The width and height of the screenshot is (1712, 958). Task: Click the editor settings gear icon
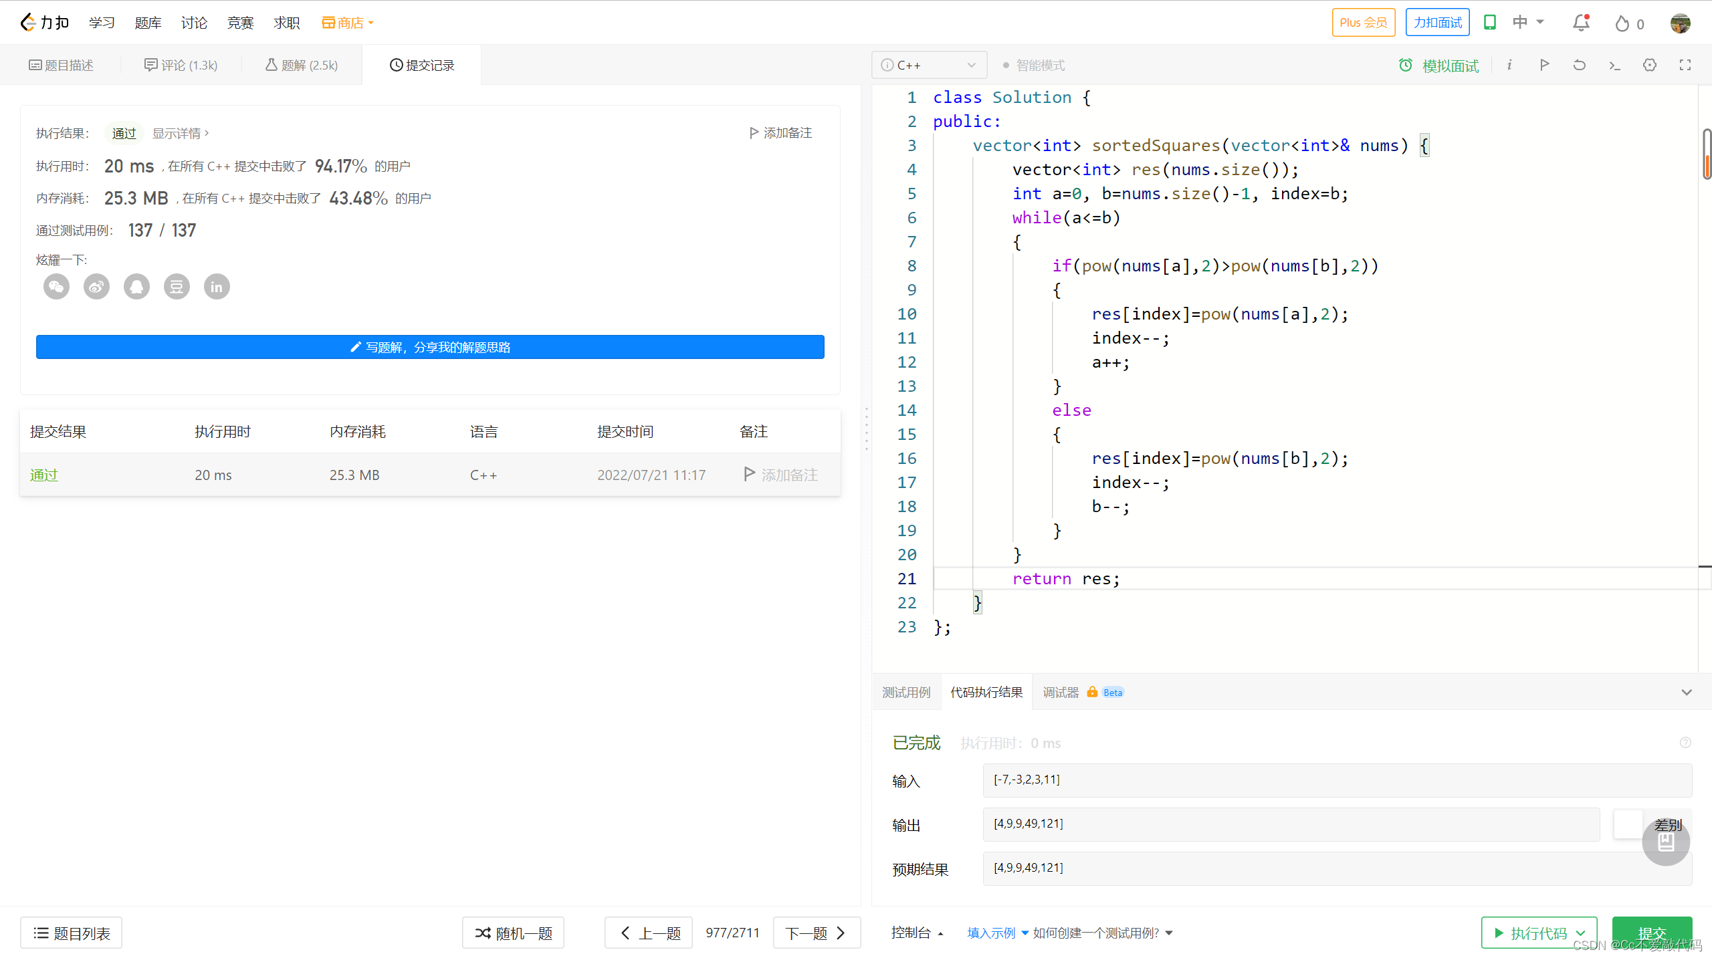pyautogui.click(x=1649, y=65)
